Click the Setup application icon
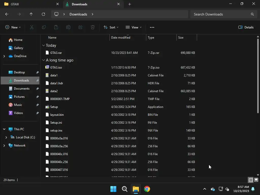The height and width of the screenshot is (195, 260). (x=47, y=107)
